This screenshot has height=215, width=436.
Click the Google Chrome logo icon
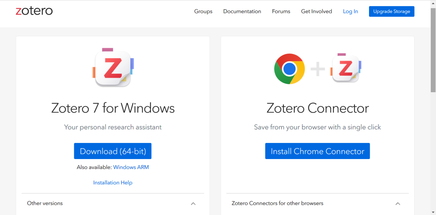(x=289, y=69)
